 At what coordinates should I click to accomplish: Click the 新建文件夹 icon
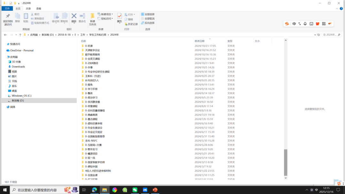pos(93,16)
